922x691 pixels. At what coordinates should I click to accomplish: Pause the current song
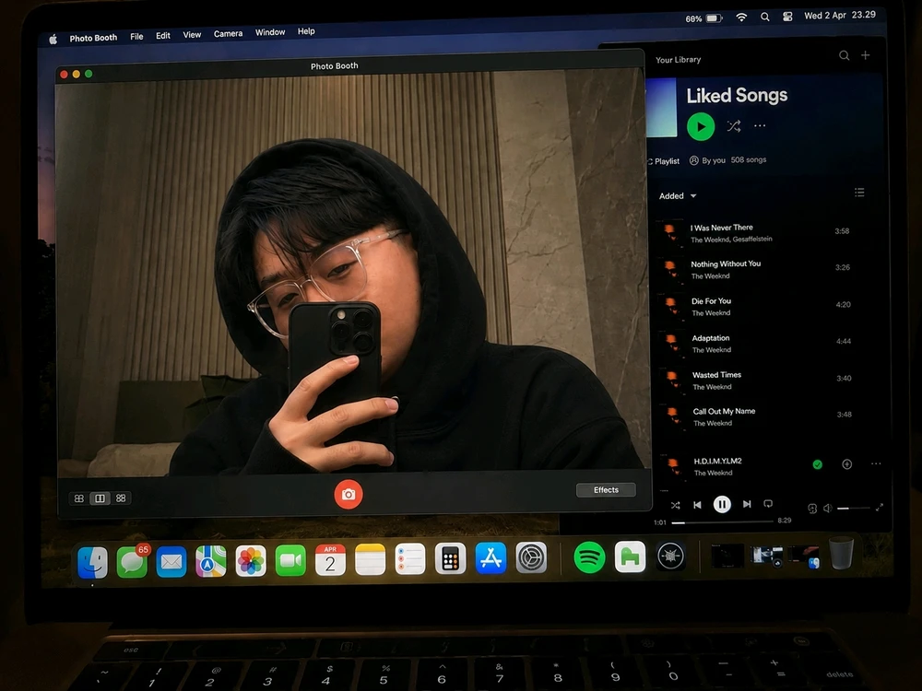(x=722, y=504)
